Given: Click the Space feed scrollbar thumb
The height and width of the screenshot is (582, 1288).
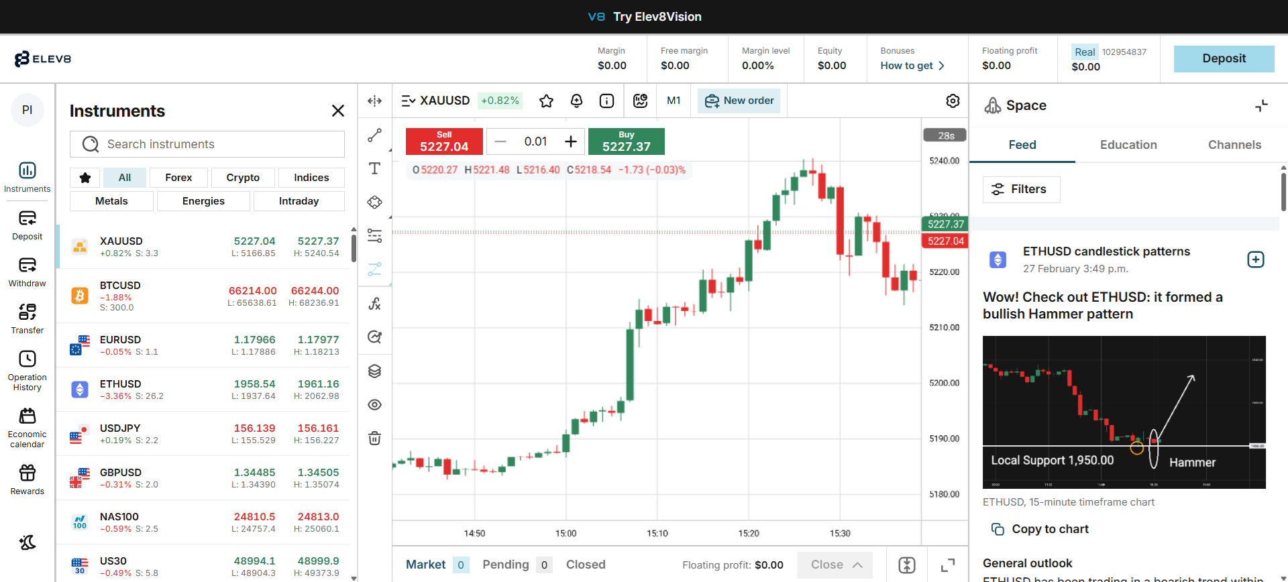Looking at the screenshot, I should 1283,192.
